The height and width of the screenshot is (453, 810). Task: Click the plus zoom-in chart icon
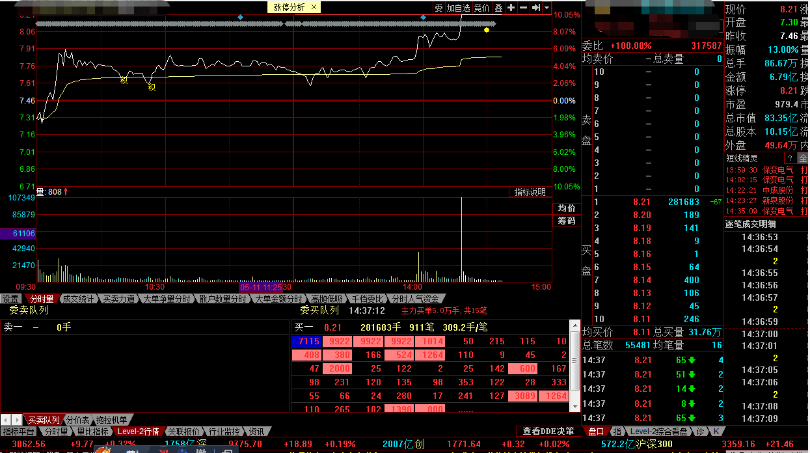pyautogui.click(x=511, y=7)
